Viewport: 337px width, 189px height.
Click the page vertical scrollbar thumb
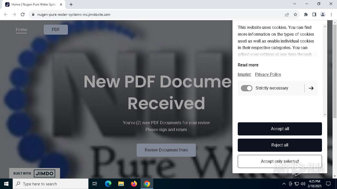click(x=335, y=71)
